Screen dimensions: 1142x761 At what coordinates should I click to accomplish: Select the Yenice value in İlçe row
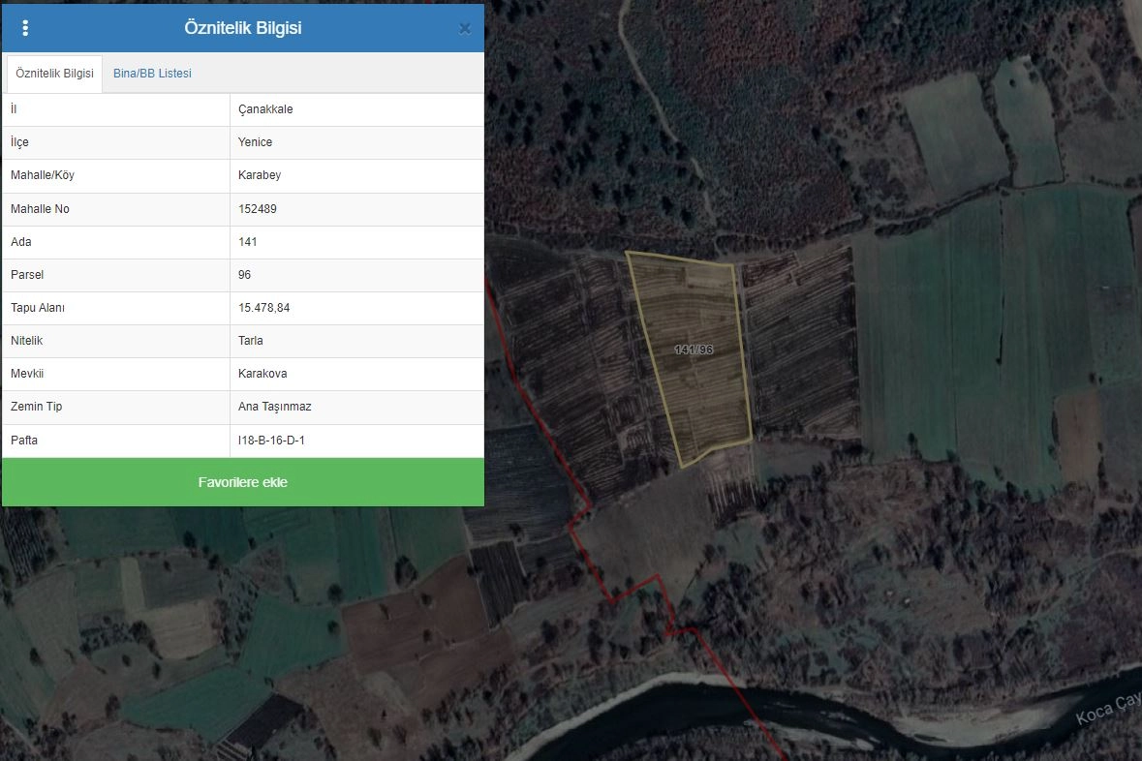click(x=256, y=142)
